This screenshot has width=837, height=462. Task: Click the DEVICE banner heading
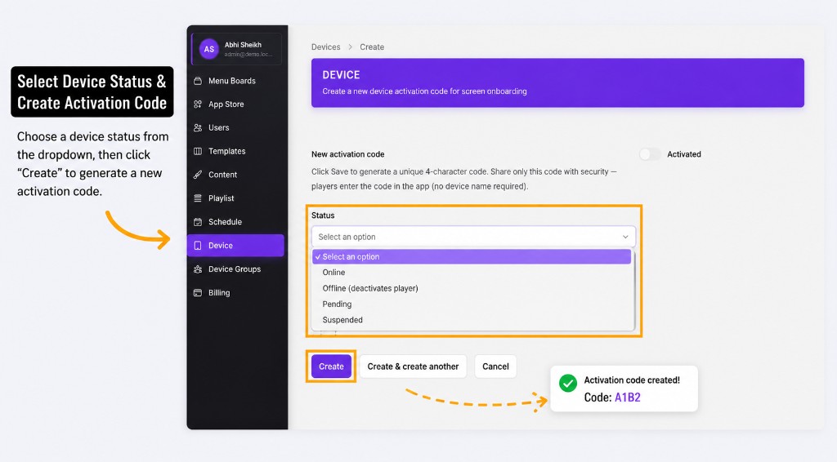[x=341, y=75]
